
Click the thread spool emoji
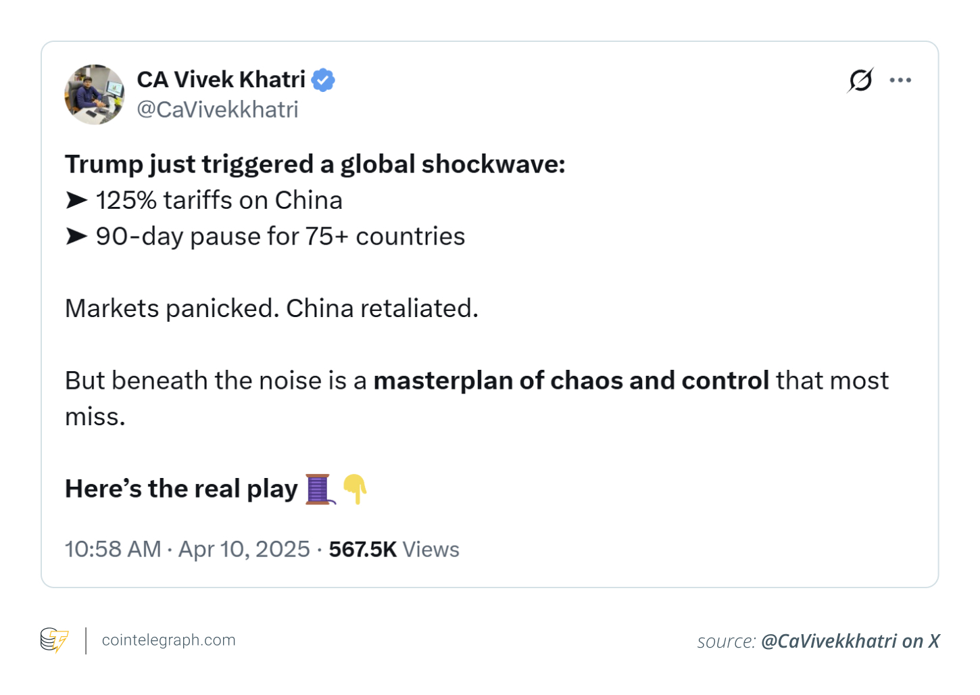[x=319, y=489]
